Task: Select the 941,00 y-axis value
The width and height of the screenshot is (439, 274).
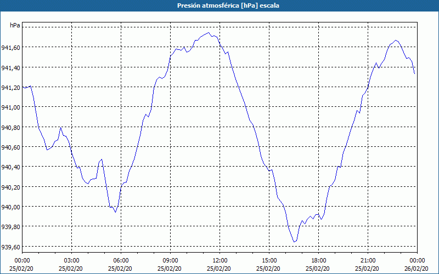Action: tap(10, 107)
